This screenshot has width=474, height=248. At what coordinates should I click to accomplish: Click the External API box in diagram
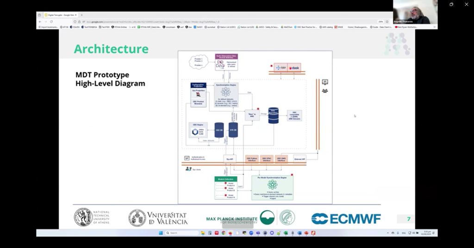click(300, 159)
